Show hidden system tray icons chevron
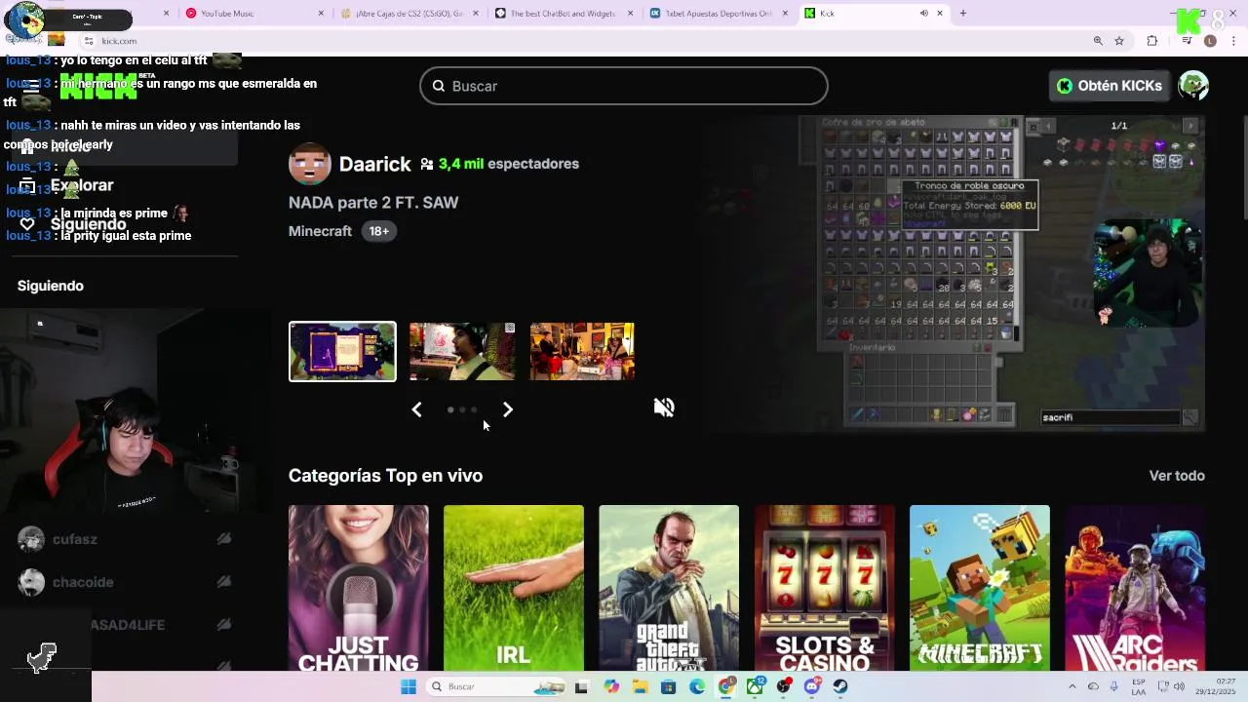The image size is (1248, 702). point(1072,686)
